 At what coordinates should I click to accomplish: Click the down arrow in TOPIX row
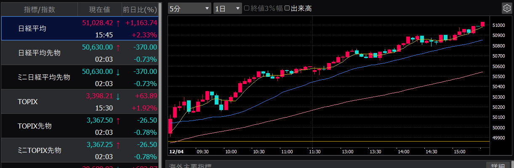pyautogui.click(x=118, y=96)
